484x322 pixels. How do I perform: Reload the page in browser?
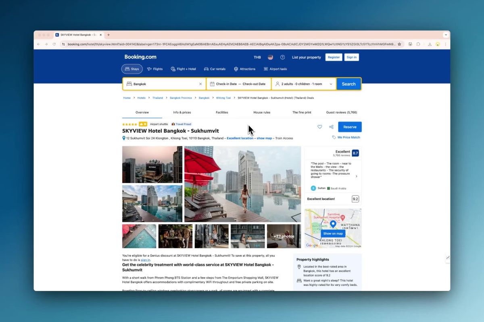(54, 44)
